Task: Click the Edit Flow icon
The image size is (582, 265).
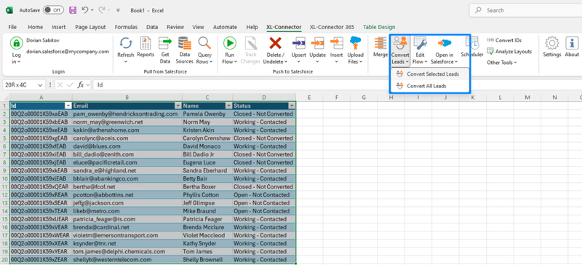Action: click(420, 43)
